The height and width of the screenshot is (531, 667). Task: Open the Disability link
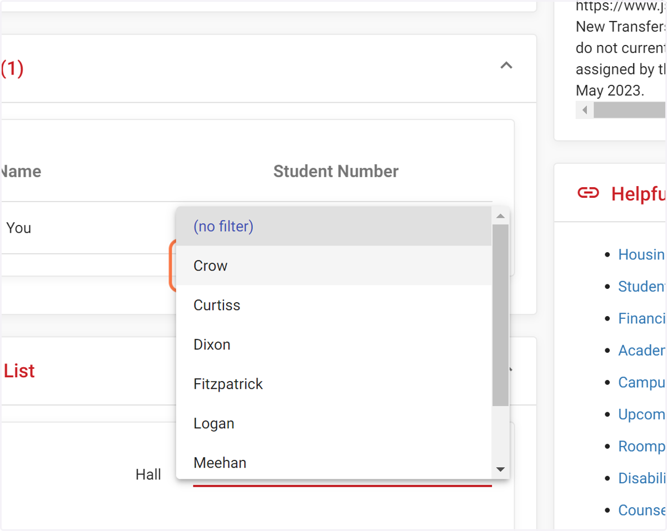[642, 478]
